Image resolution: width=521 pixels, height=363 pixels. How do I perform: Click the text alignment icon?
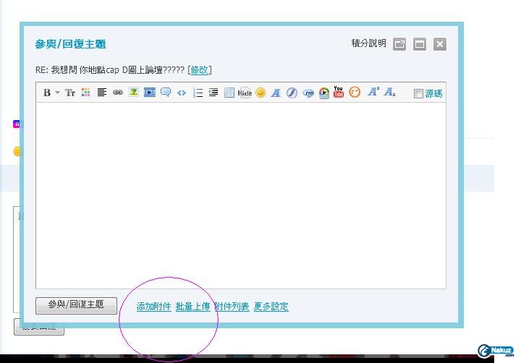coord(102,93)
